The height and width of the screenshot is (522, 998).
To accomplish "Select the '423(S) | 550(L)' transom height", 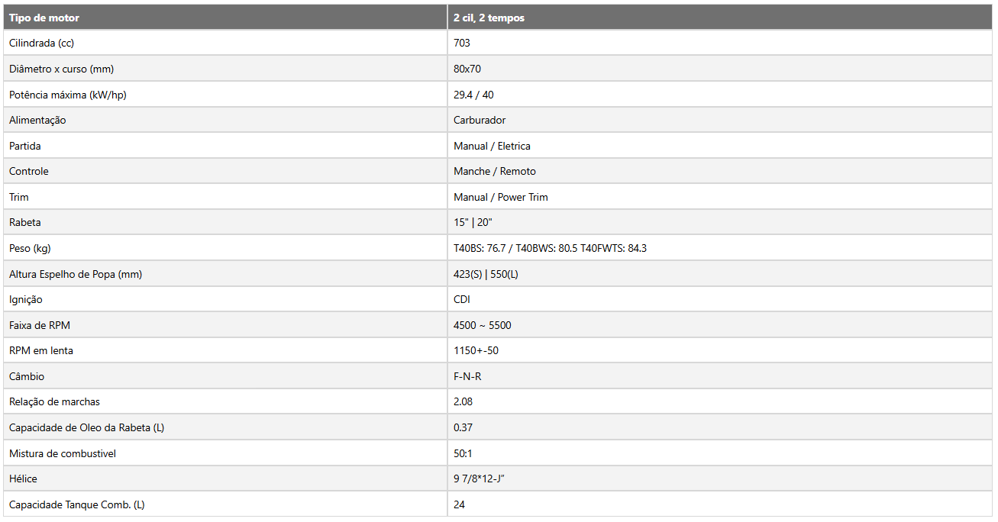I will coord(486,274).
